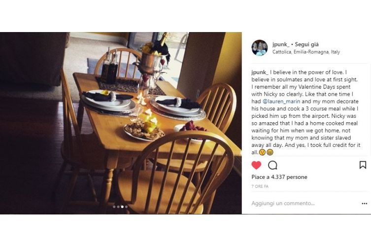Click the @lauren_marin mention link
This screenshot has height=247, width=371.
click(281, 102)
